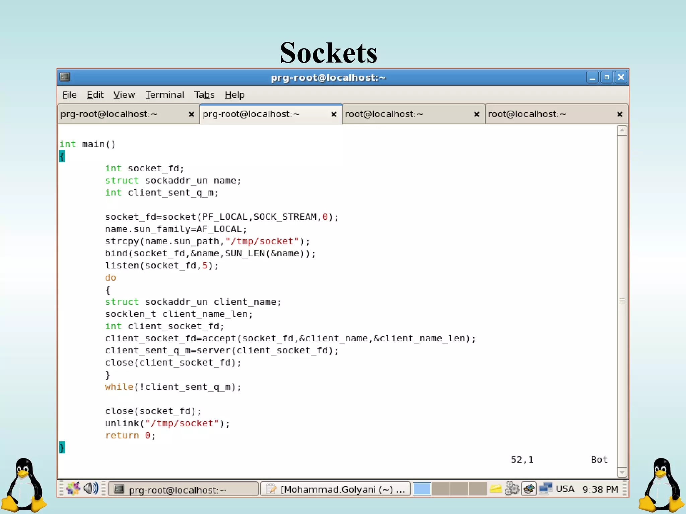Switch to the fourth tab root@localhost
Viewport: 686px width, 514px height.
(557, 114)
